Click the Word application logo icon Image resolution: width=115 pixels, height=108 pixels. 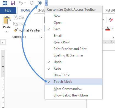(5, 3)
